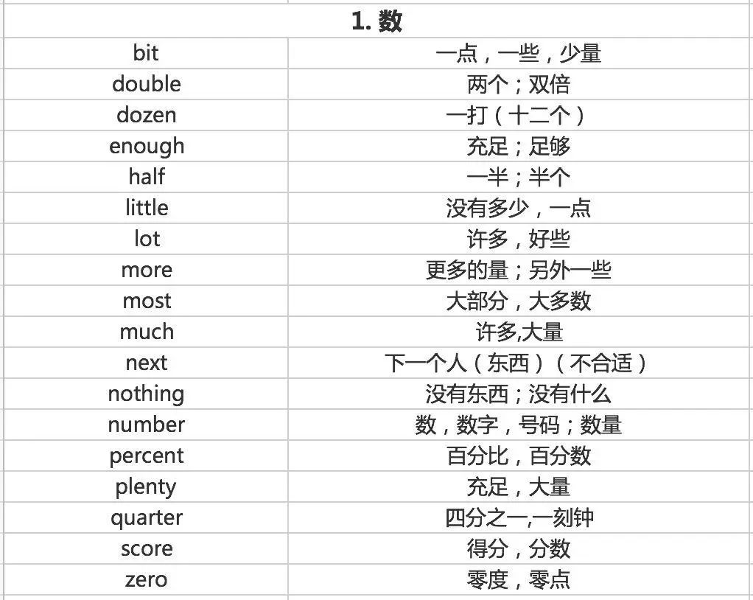Image resolution: width=753 pixels, height=600 pixels.
Task: Click the translation cell "充足，大量"
Action: 519,486
